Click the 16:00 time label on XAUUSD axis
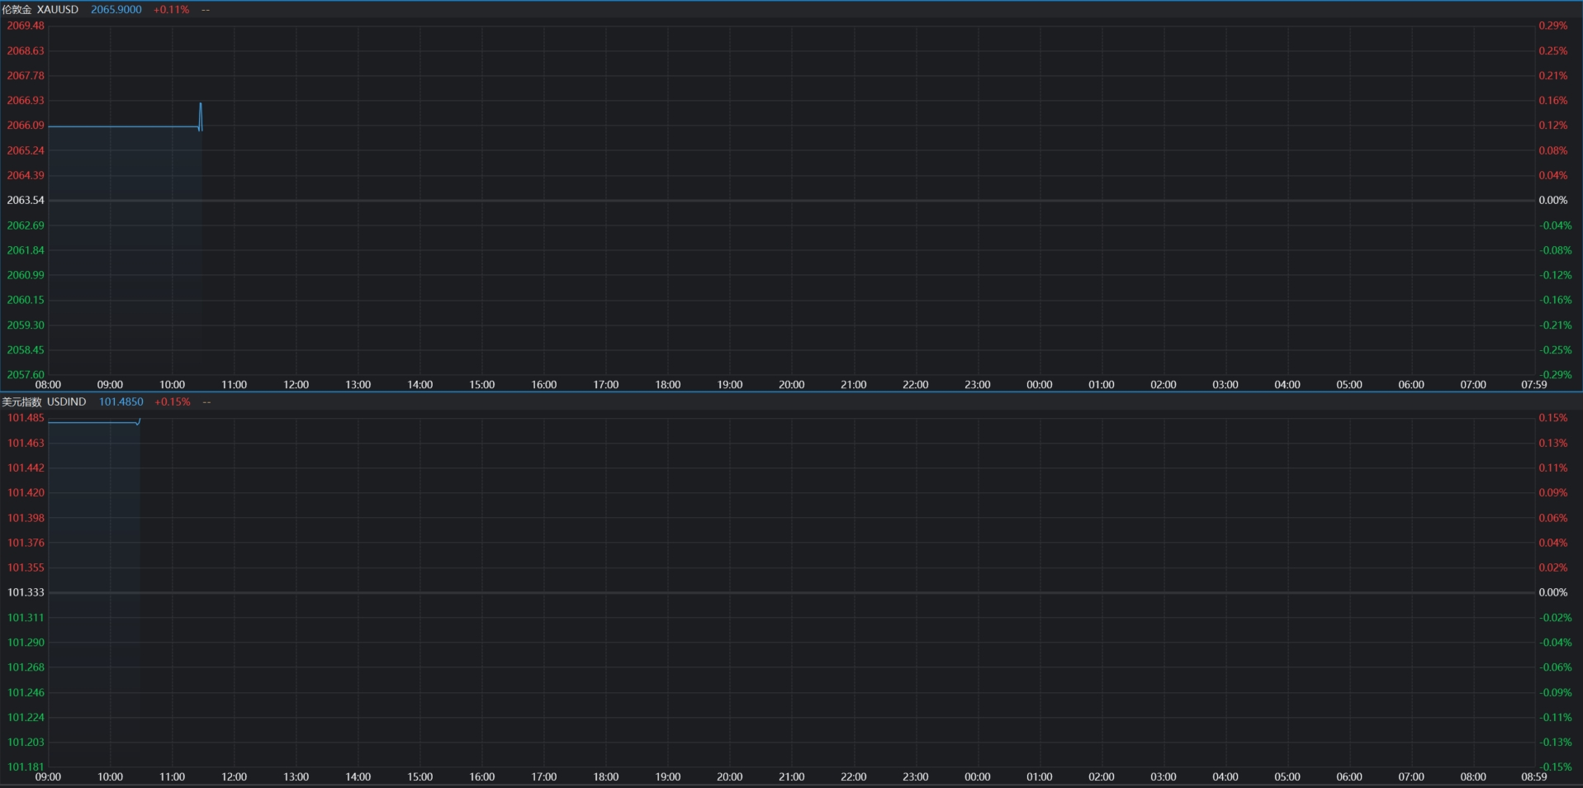 point(543,385)
